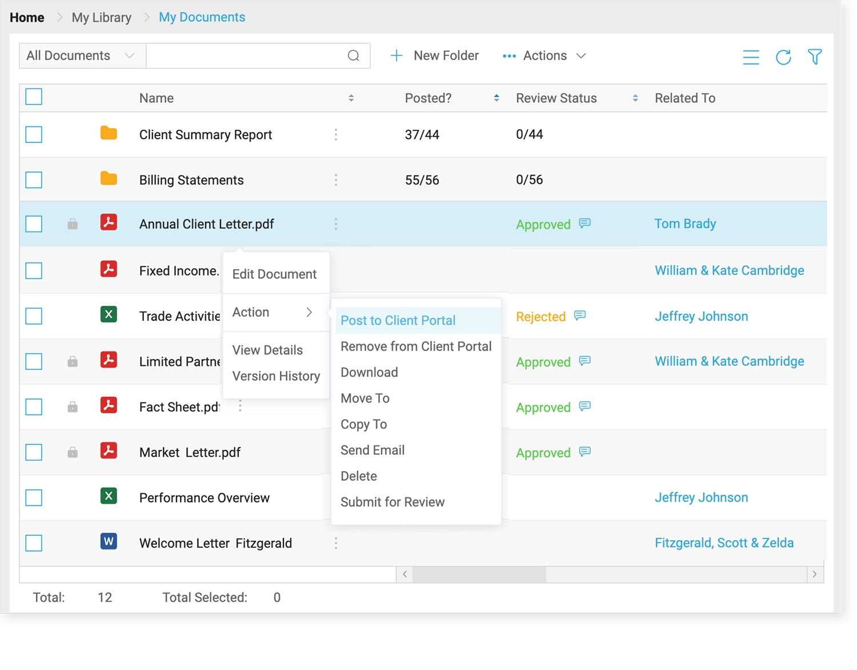Viewport: 857px width, 670px height.
Task: Open the Tom Brady link
Action: pos(685,224)
